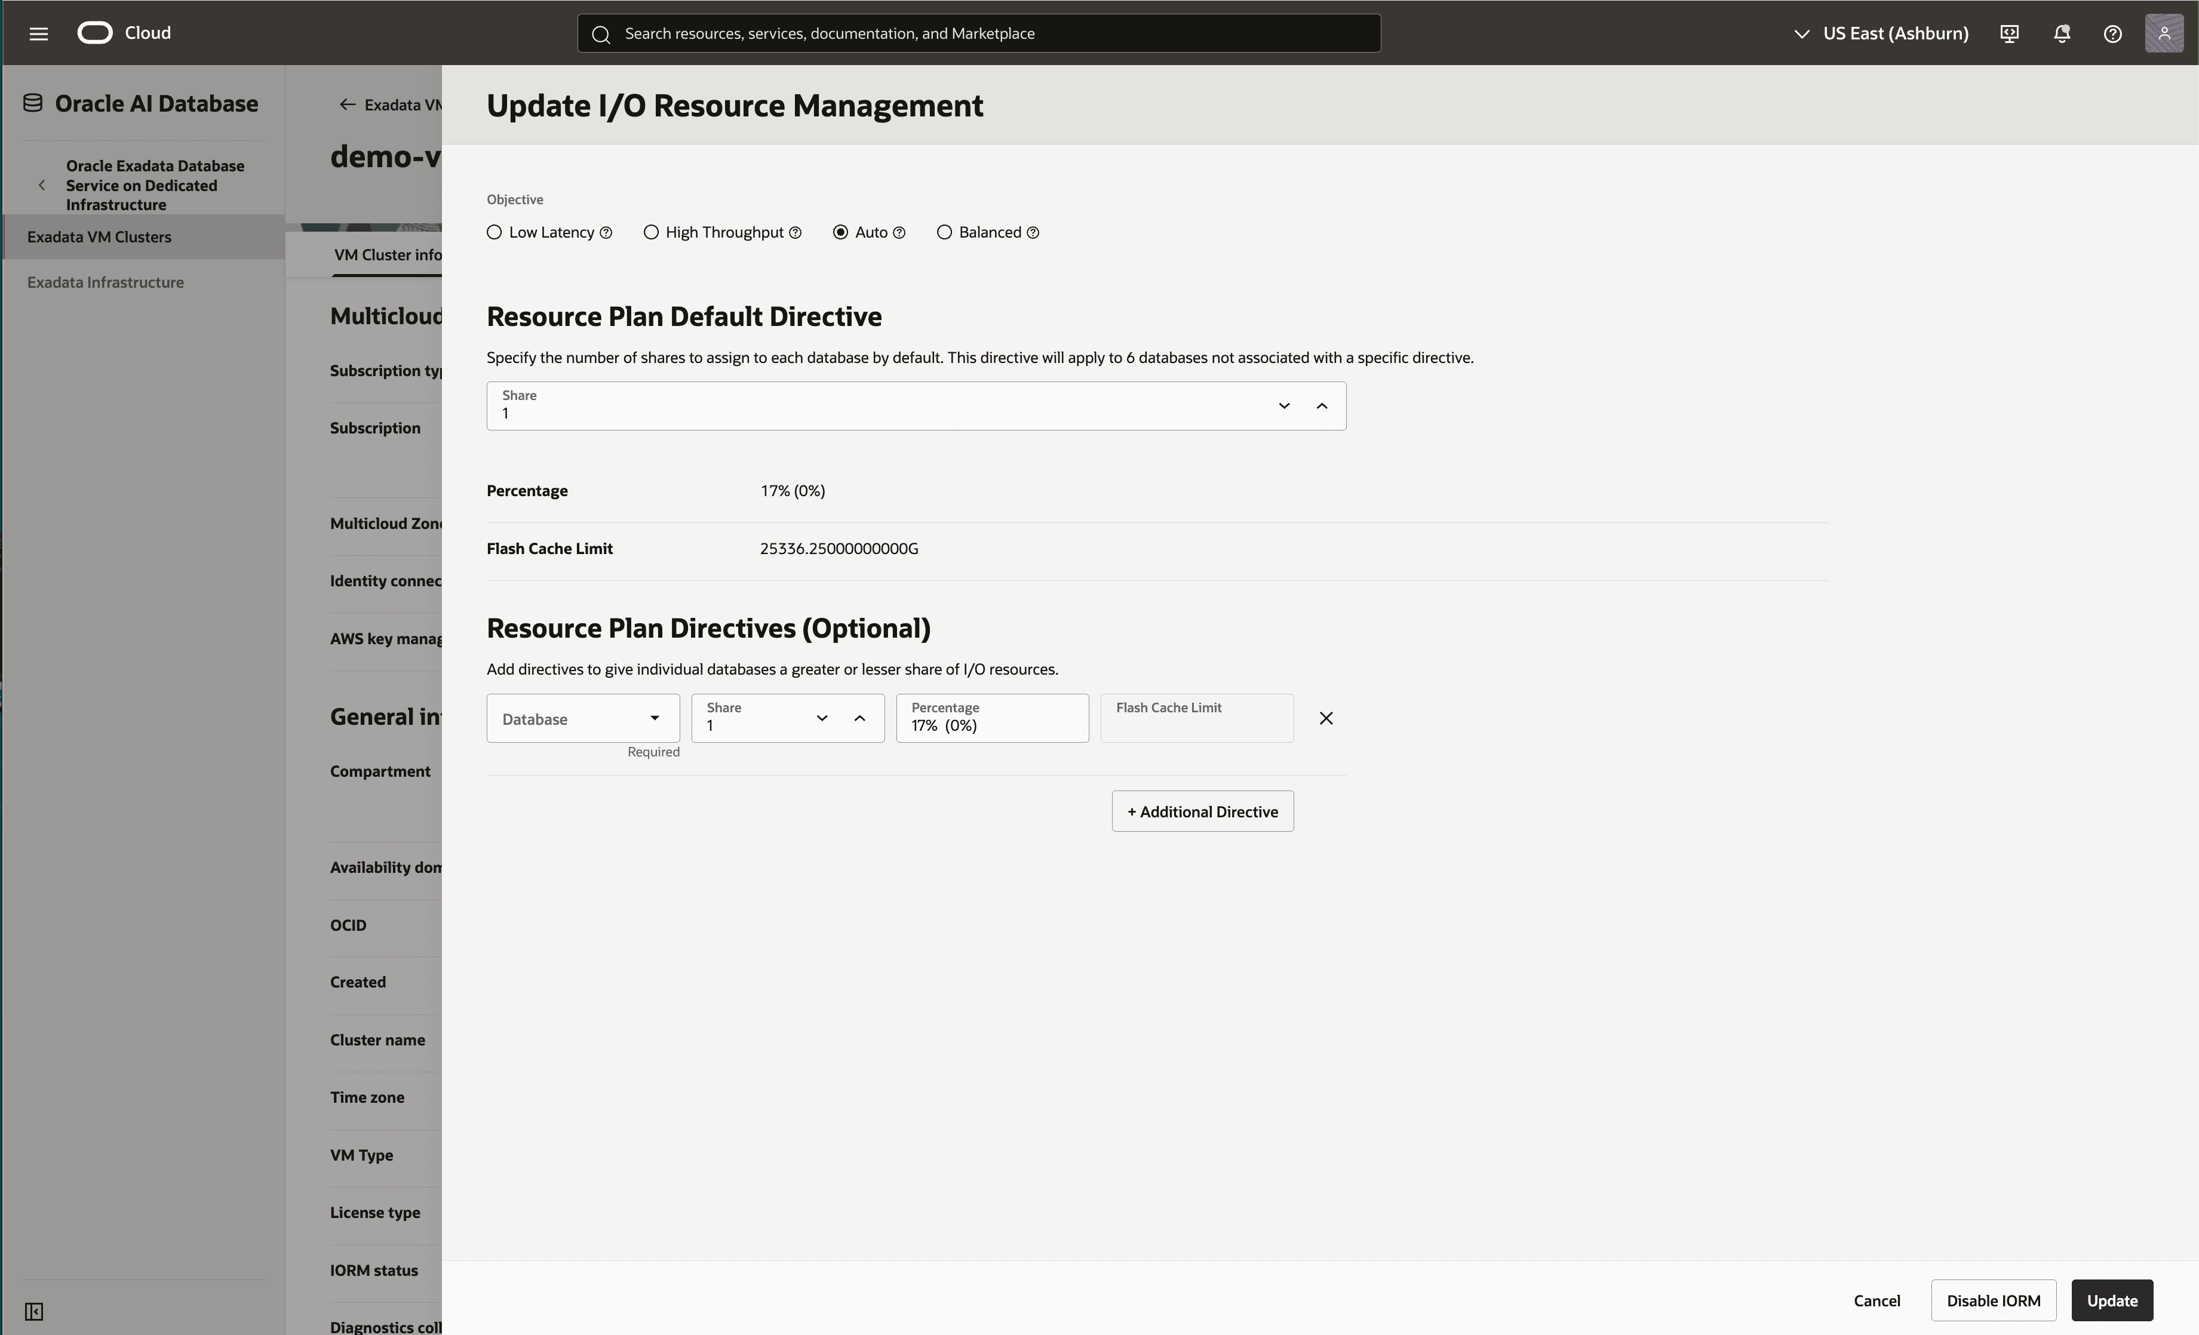The height and width of the screenshot is (1335, 2199).
Task: Increase default directive Share value
Action: tap(1322, 406)
